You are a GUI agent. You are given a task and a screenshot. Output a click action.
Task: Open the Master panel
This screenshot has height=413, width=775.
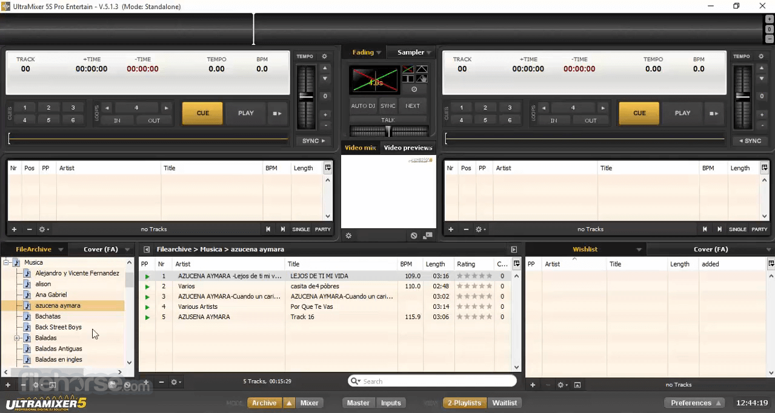coord(358,403)
